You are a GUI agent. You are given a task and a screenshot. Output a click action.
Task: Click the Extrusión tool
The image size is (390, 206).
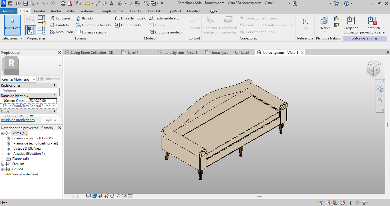tap(60, 18)
